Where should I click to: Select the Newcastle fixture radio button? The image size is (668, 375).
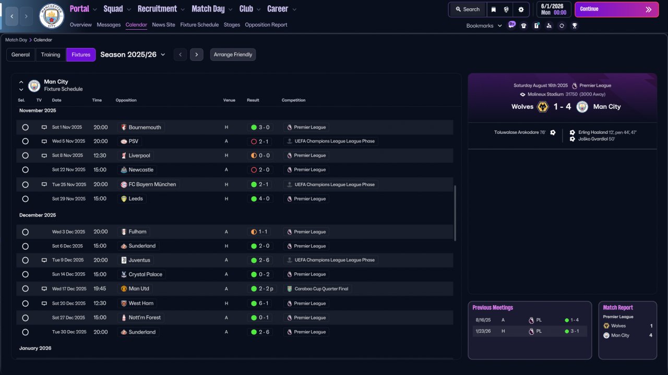point(25,170)
